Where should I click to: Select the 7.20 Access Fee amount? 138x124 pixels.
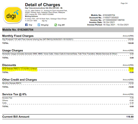pos(132,98)
